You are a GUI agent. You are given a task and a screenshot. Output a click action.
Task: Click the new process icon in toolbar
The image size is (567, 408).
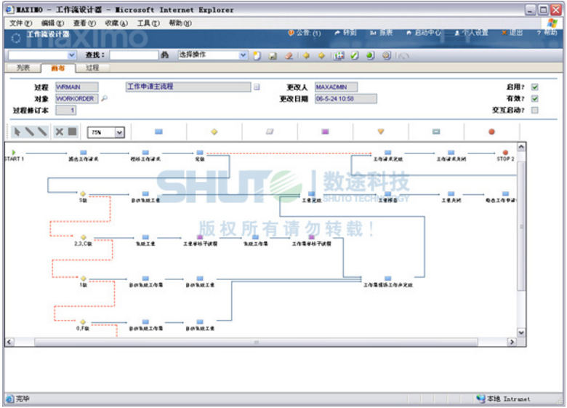pos(257,56)
